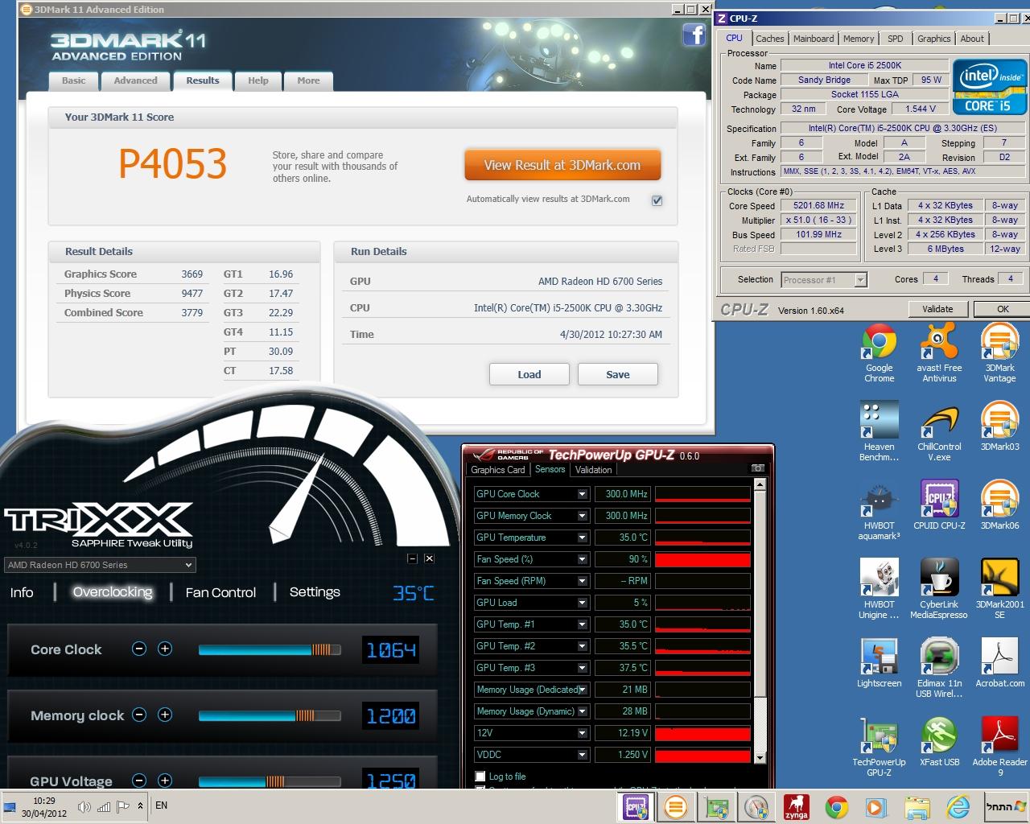The width and height of the screenshot is (1030, 824).
Task: Open avast! Free Antivirus desktop icon
Action: [939, 353]
